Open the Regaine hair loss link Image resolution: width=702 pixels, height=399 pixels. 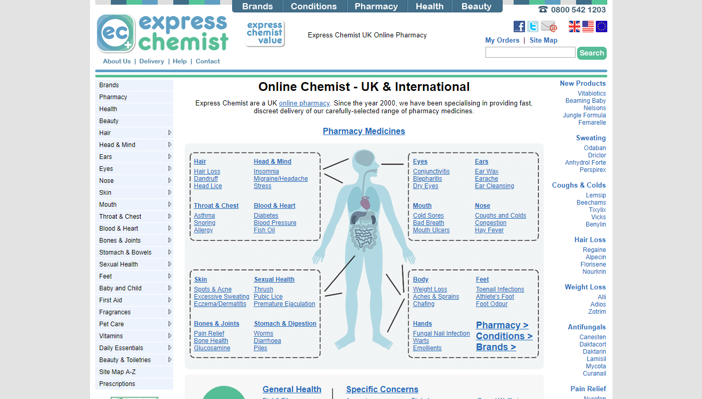tap(594, 250)
